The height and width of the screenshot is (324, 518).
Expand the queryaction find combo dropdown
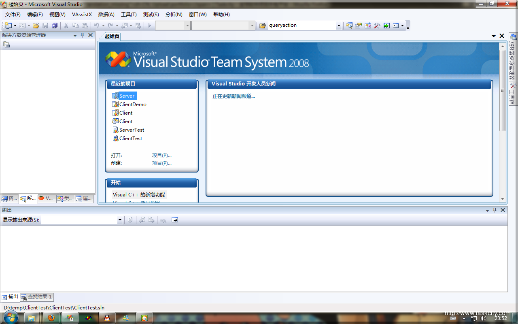coord(339,26)
